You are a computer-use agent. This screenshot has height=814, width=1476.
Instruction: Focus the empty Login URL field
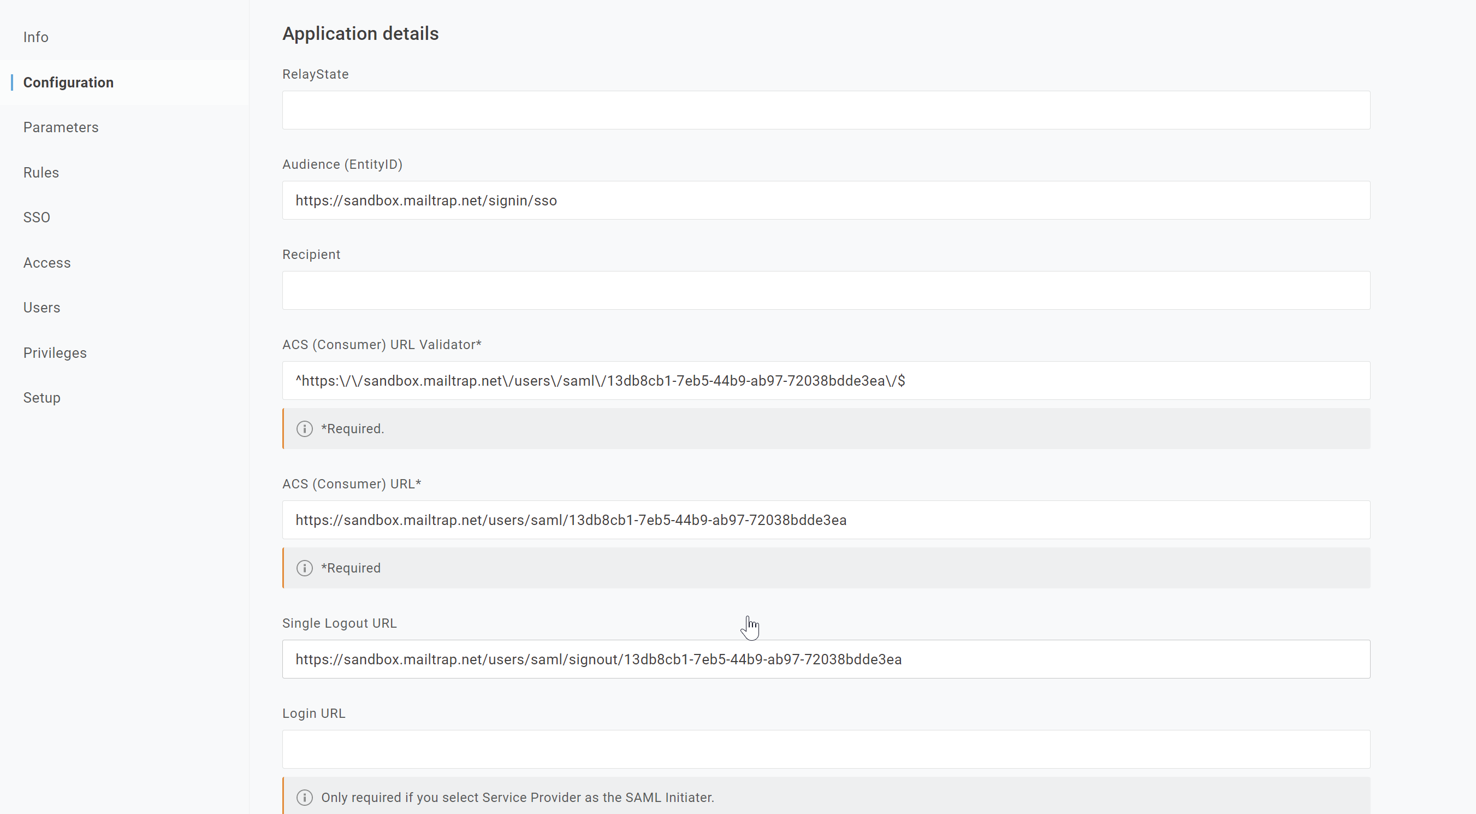coord(826,749)
